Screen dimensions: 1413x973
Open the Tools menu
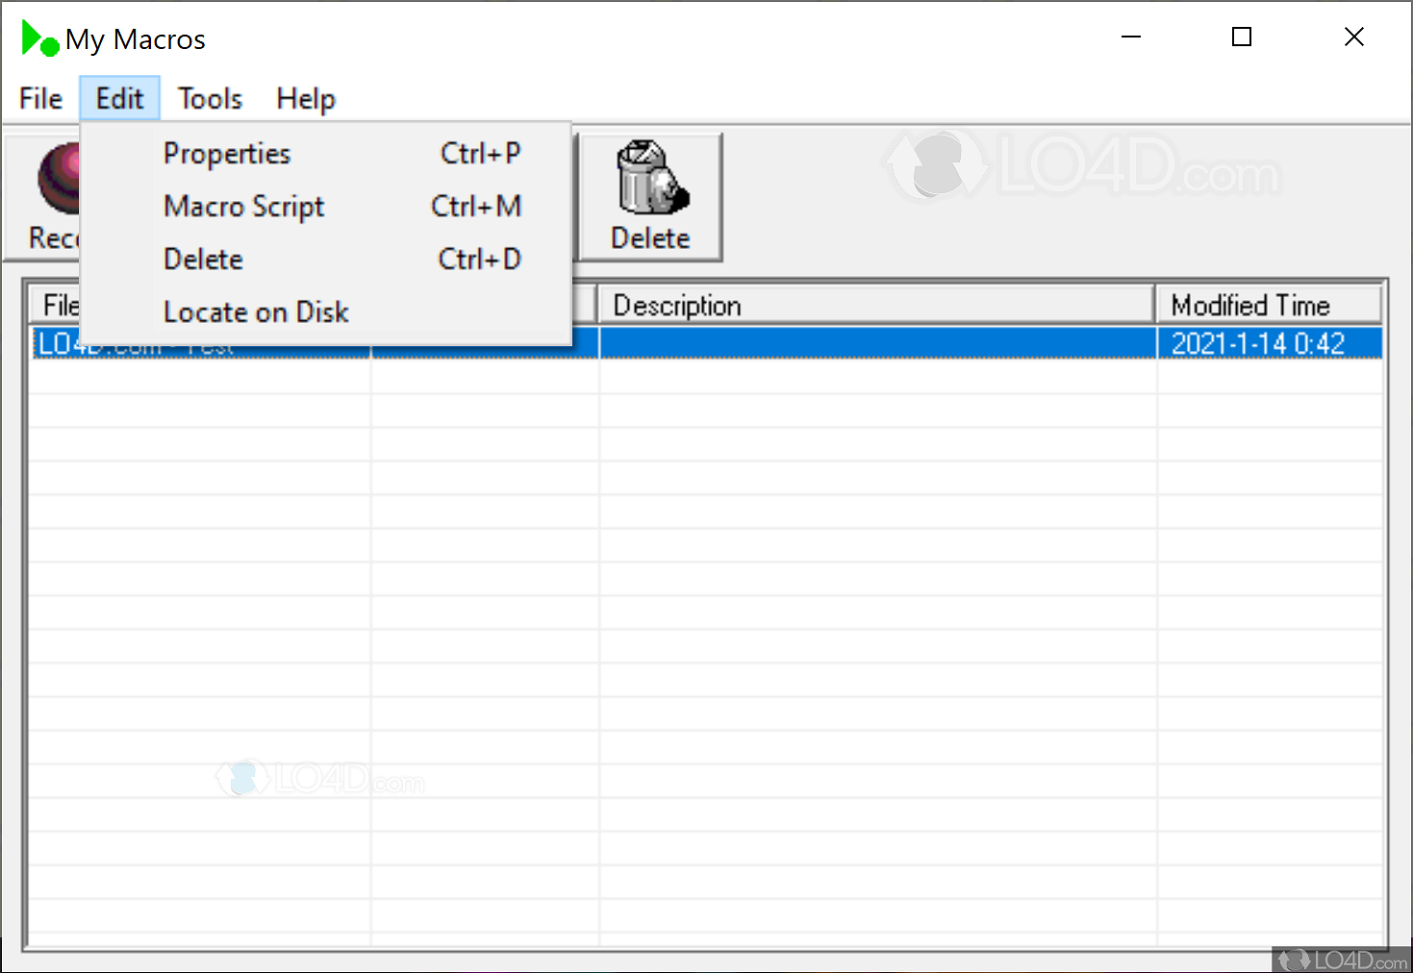pos(209,97)
